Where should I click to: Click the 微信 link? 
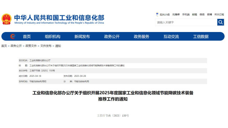[202, 15]
